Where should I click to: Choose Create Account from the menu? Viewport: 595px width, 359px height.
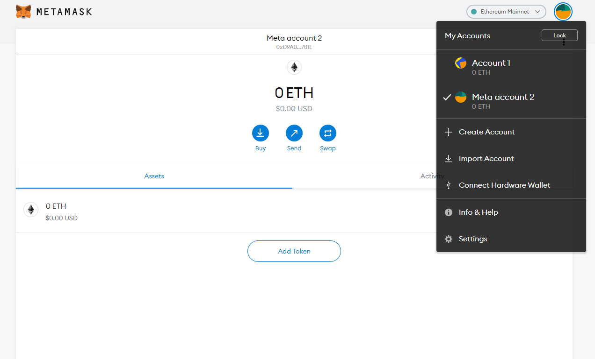pos(511,132)
